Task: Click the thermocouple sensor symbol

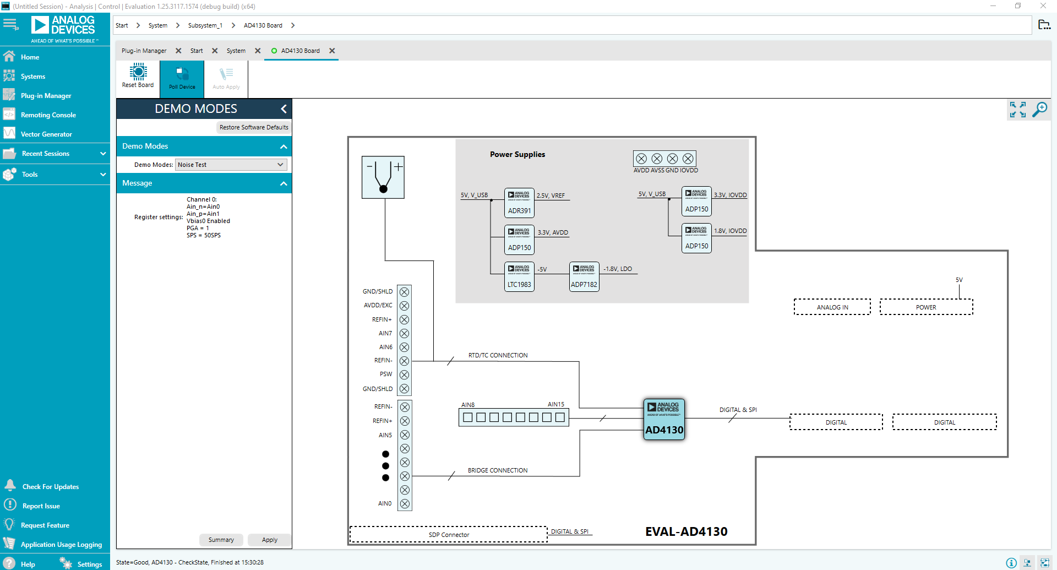Action: click(x=383, y=177)
